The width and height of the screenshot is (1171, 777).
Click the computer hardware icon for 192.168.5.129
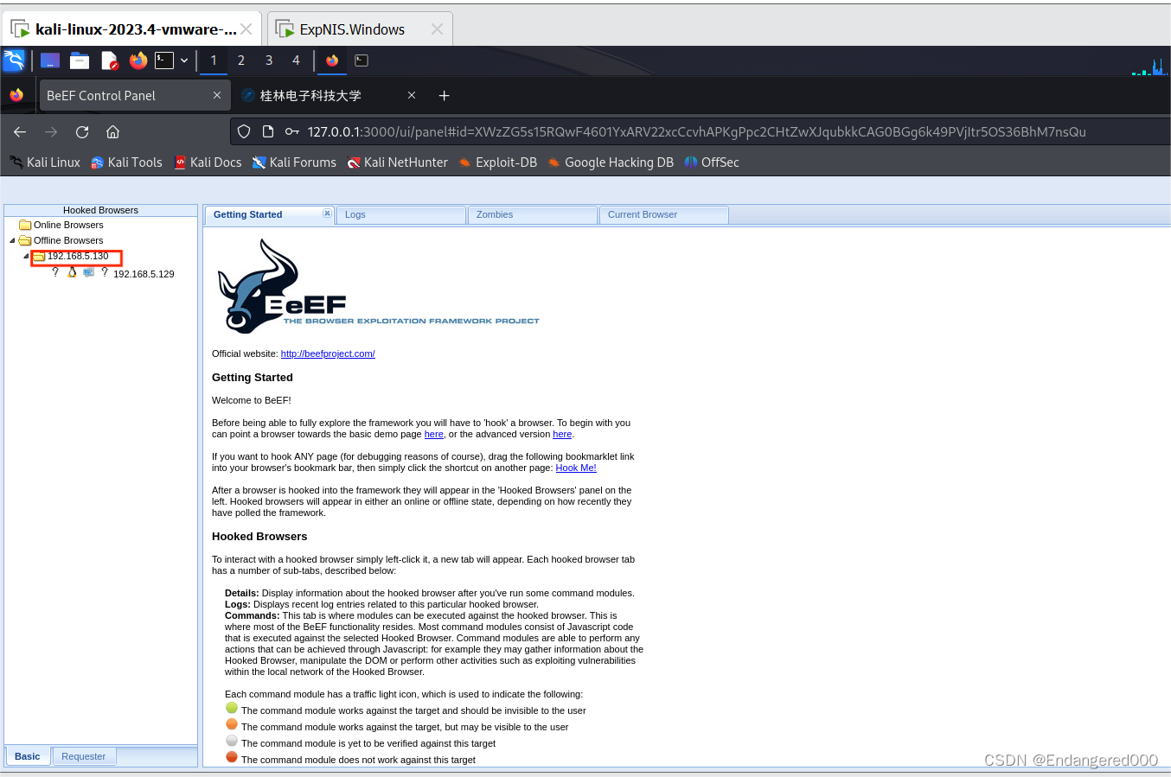pos(88,272)
